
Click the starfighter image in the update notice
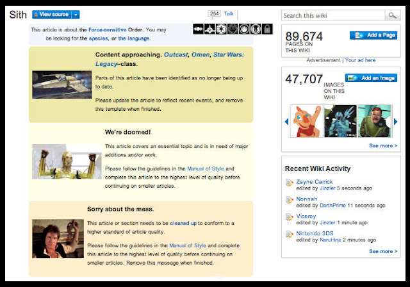[61, 85]
